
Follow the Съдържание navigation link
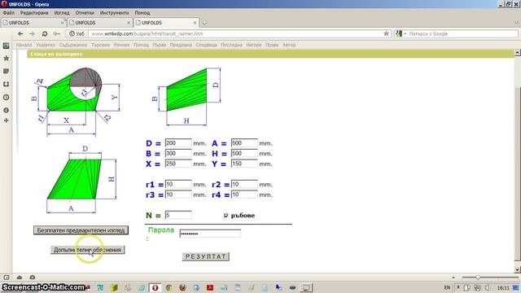click(x=73, y=45)
